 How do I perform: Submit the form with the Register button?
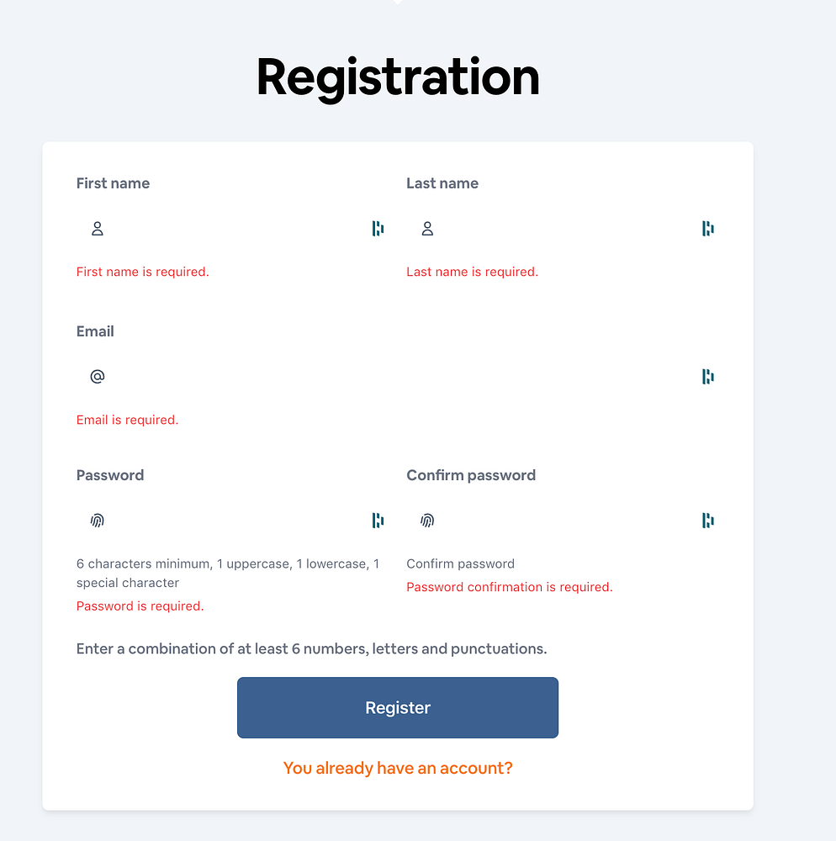398,707
